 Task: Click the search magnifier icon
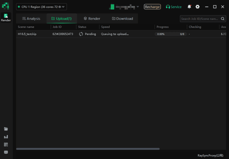[x=223, y=19]
